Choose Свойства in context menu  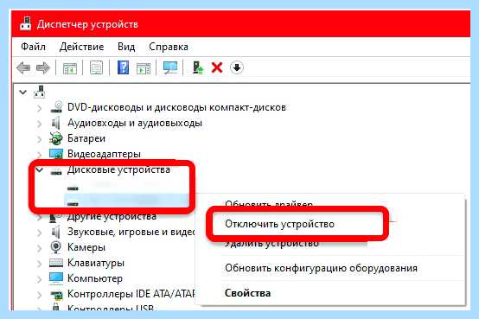tap(248, 293)
